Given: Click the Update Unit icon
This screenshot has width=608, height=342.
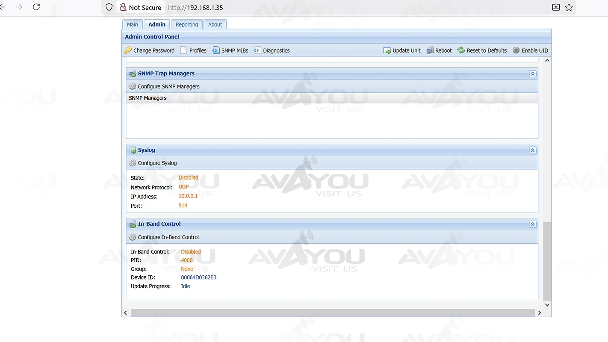Looking at the screenshot, I should 387,50.
